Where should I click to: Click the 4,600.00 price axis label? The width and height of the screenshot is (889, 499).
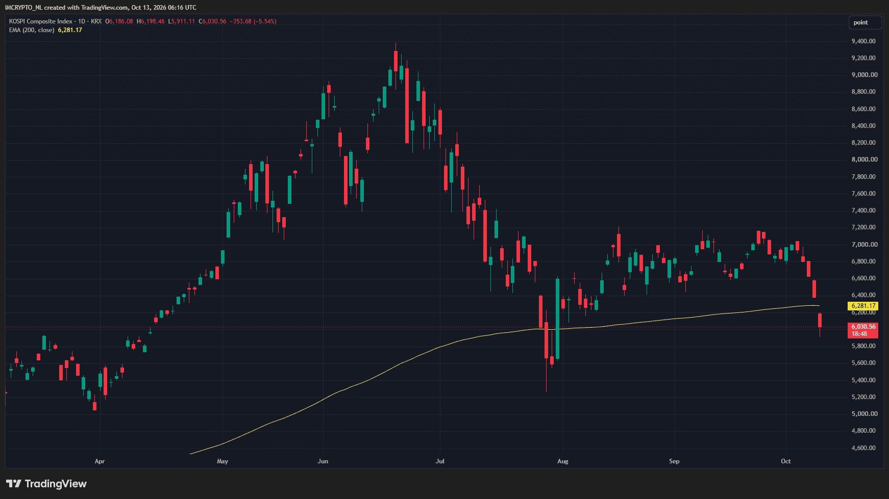click(863, 448)
